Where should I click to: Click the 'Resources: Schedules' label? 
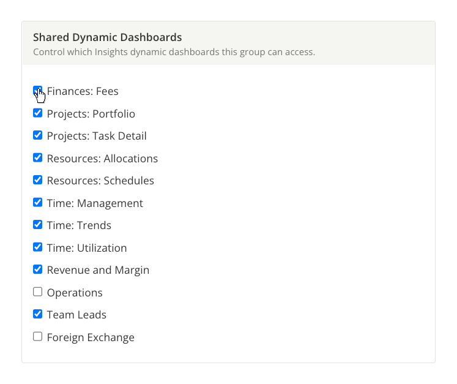pyautogui.click(x=100, y=181)
